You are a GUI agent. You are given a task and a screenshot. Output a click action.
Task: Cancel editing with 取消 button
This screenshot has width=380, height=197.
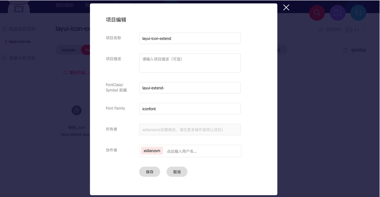tap(177, 172)
